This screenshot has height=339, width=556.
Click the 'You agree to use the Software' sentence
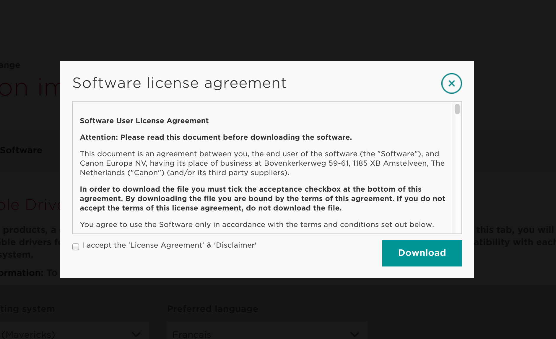[x=257, y=225]
